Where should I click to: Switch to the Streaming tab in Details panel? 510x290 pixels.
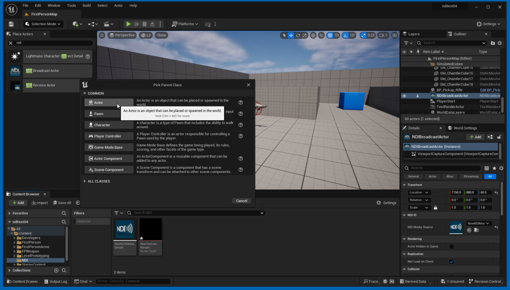pos(470,176)
